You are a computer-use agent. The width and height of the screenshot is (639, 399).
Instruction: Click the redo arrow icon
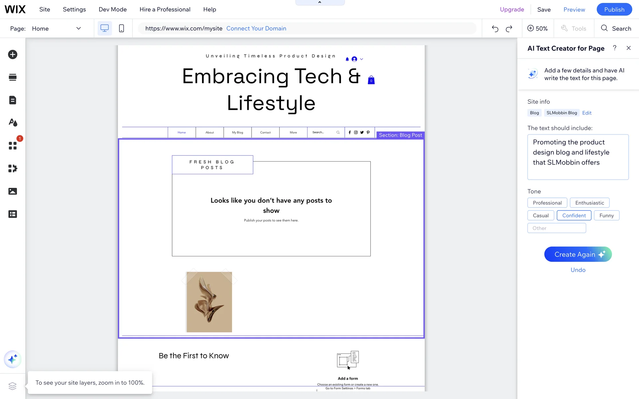pyautogui.click(x=509, y=29)
